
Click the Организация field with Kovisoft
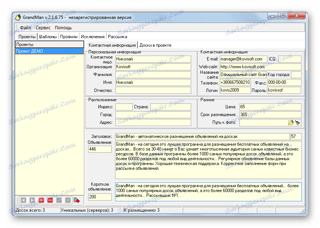pyautogui.click(x=153, y=67)
